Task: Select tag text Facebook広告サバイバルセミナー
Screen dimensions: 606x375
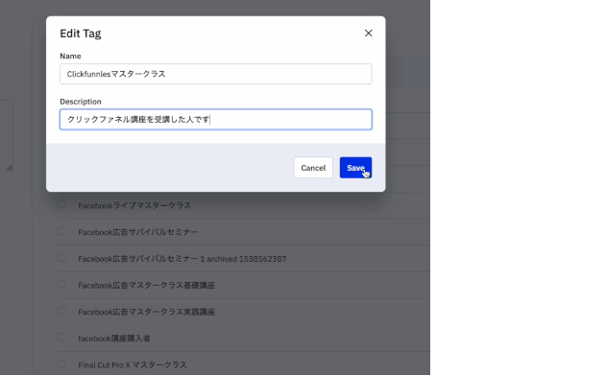Action: coord(138,232)
